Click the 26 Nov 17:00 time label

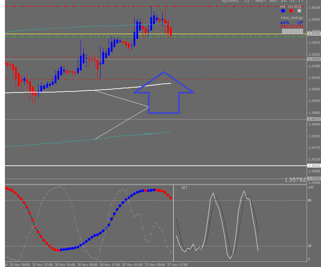coord(110,265)
